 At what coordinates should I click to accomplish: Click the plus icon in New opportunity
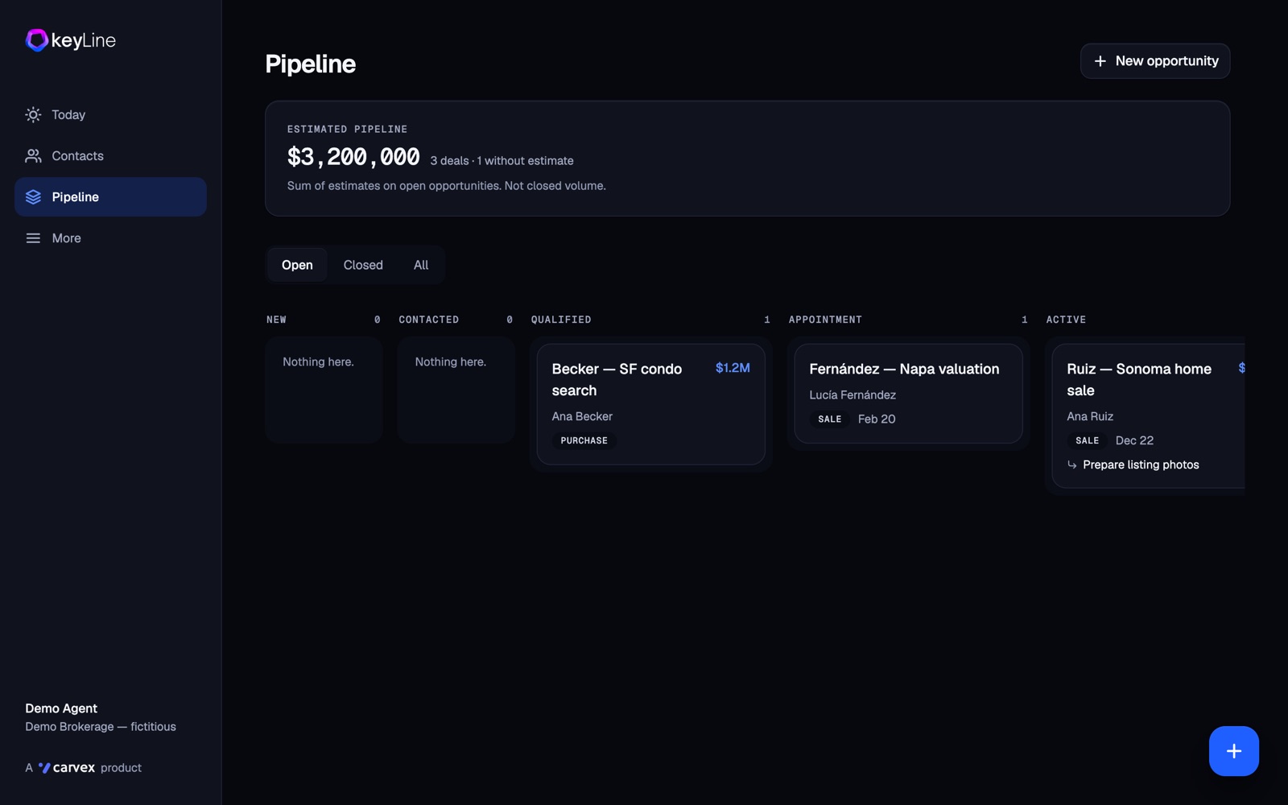point(1100,61)
